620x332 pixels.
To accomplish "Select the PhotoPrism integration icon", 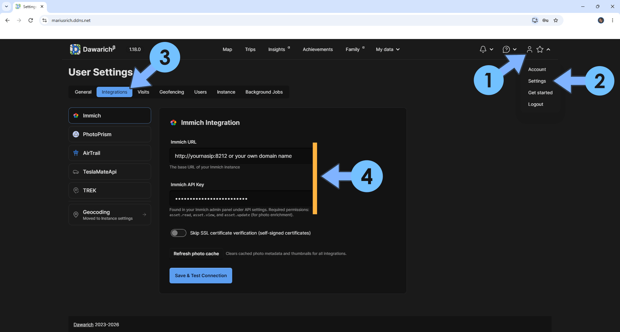I will click(x=76, y=134).
